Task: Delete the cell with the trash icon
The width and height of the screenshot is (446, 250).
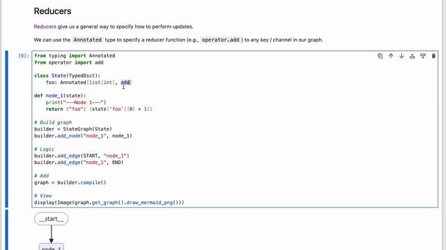Action: click(433, 56)
